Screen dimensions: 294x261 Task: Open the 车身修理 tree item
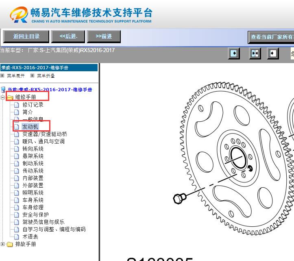pyautogui.click(x=33, y=207)
